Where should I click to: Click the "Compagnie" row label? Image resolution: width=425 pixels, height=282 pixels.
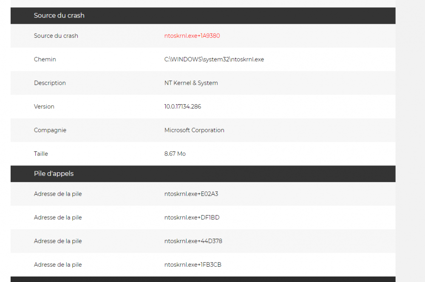(50, 130)
